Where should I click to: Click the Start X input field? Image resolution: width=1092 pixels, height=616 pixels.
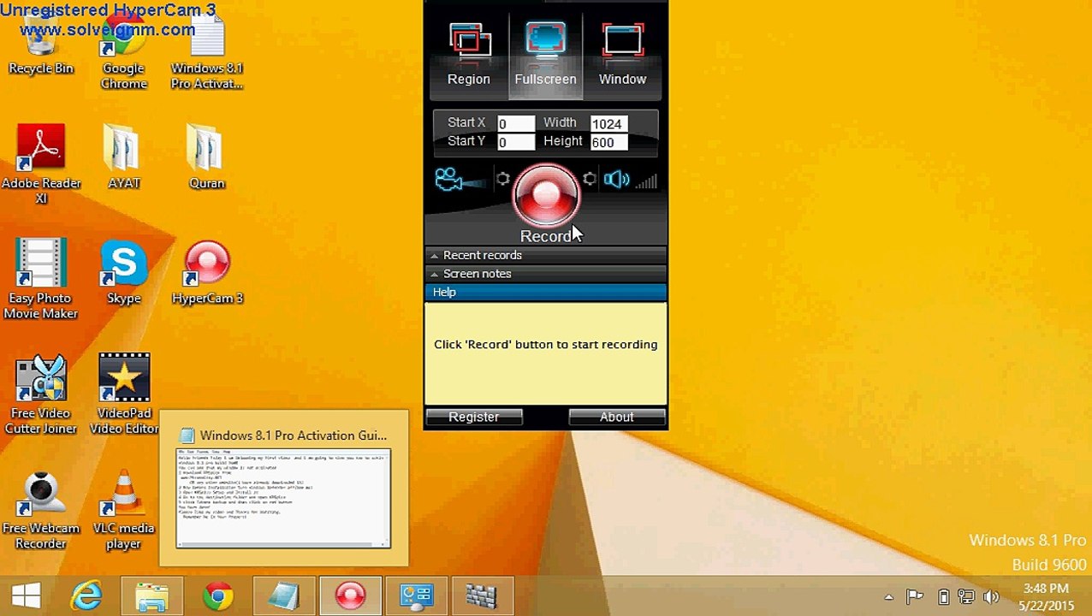click(515, 124)
